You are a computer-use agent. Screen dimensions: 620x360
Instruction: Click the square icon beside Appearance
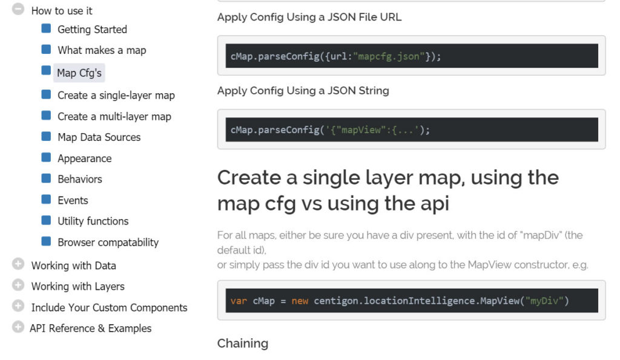(47, 158)
